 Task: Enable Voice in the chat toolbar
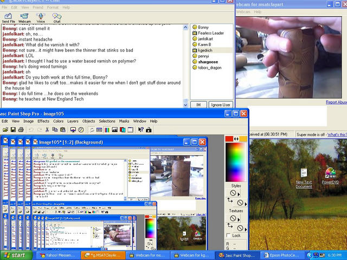tap(41, 18)
